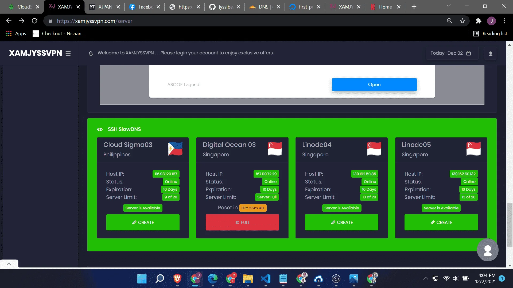Open the Checkout - Nishan bookmark
The width and height of the screenshot is (513, 288).
tap(59, 34)
